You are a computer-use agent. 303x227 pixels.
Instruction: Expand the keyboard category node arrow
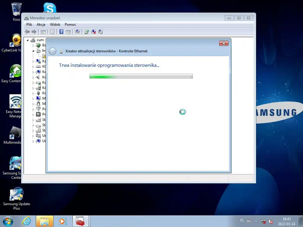tap(33, 67)
